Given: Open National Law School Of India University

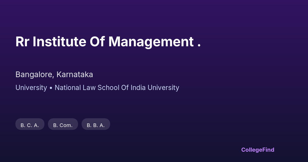Looking at the screenshot, I should tap(117, 88).
